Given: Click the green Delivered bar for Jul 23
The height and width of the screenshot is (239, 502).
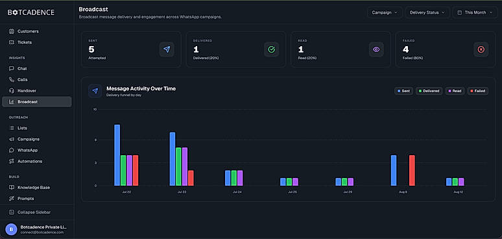Looking at the screenshot, I should [x=178, y=167].
